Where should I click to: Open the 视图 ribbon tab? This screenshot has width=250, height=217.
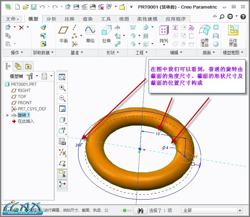tap(124, 19)
